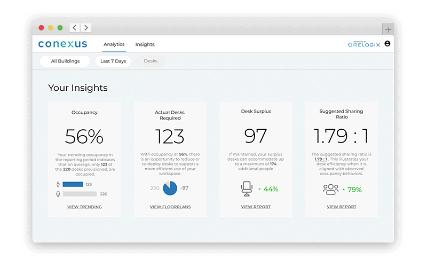
Task: Click the yellow minimize window dot
Action: click(x=51, y=28)
